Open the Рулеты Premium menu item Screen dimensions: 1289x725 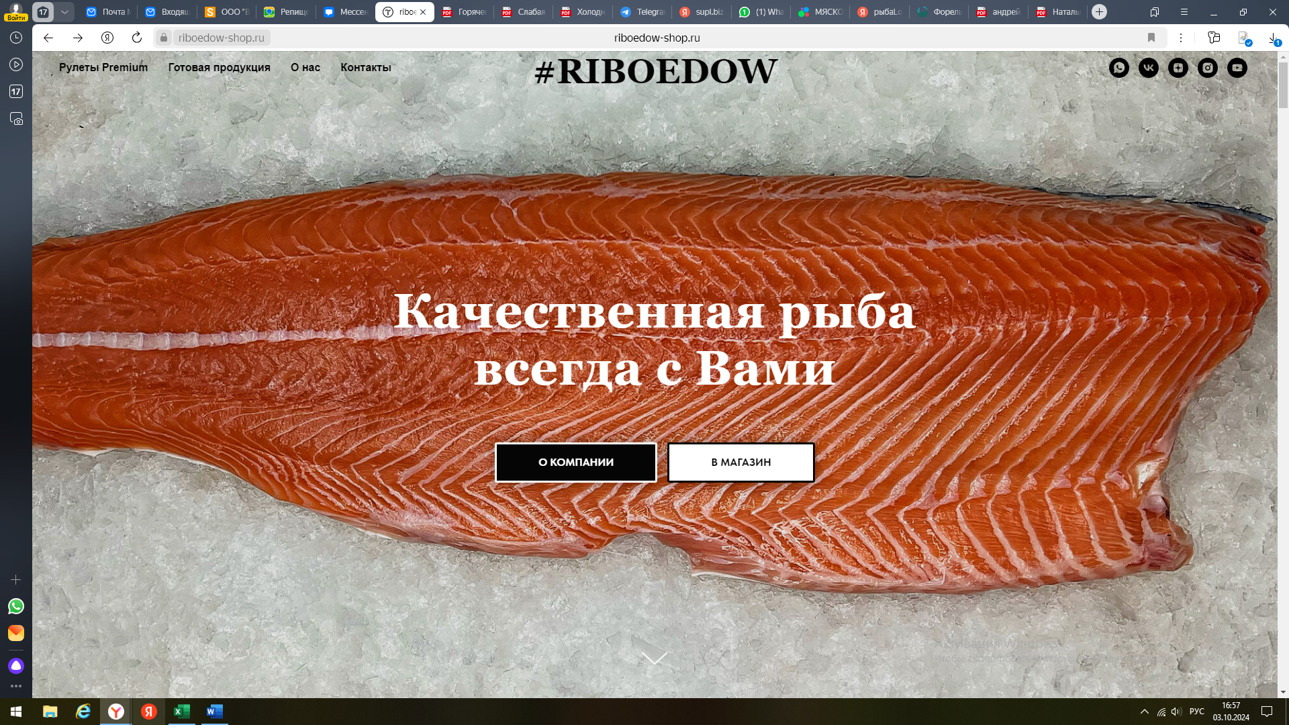point(103,67)
